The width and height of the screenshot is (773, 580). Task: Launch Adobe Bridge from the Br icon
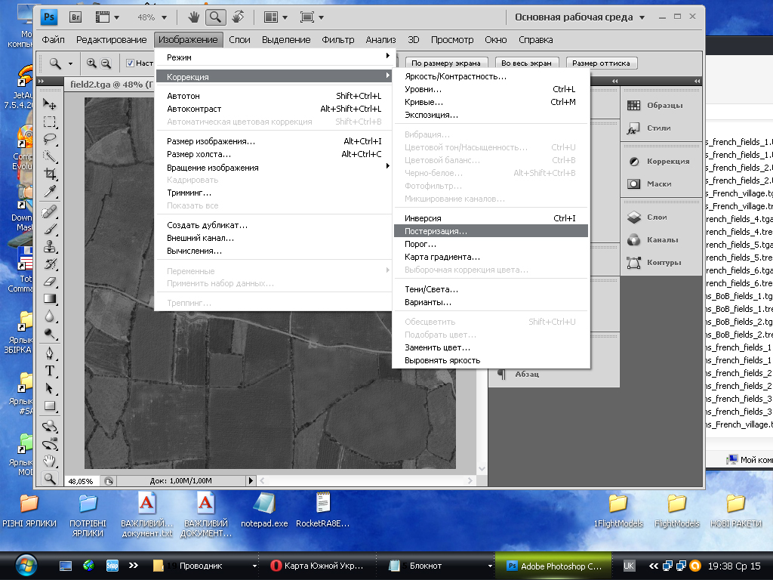pos(75,17)
